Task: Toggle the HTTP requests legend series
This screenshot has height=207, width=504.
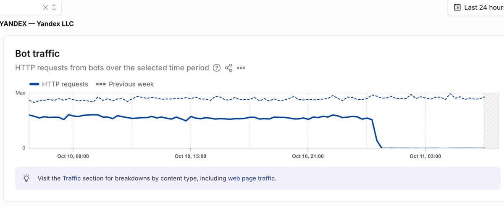Action: point(59,84)
